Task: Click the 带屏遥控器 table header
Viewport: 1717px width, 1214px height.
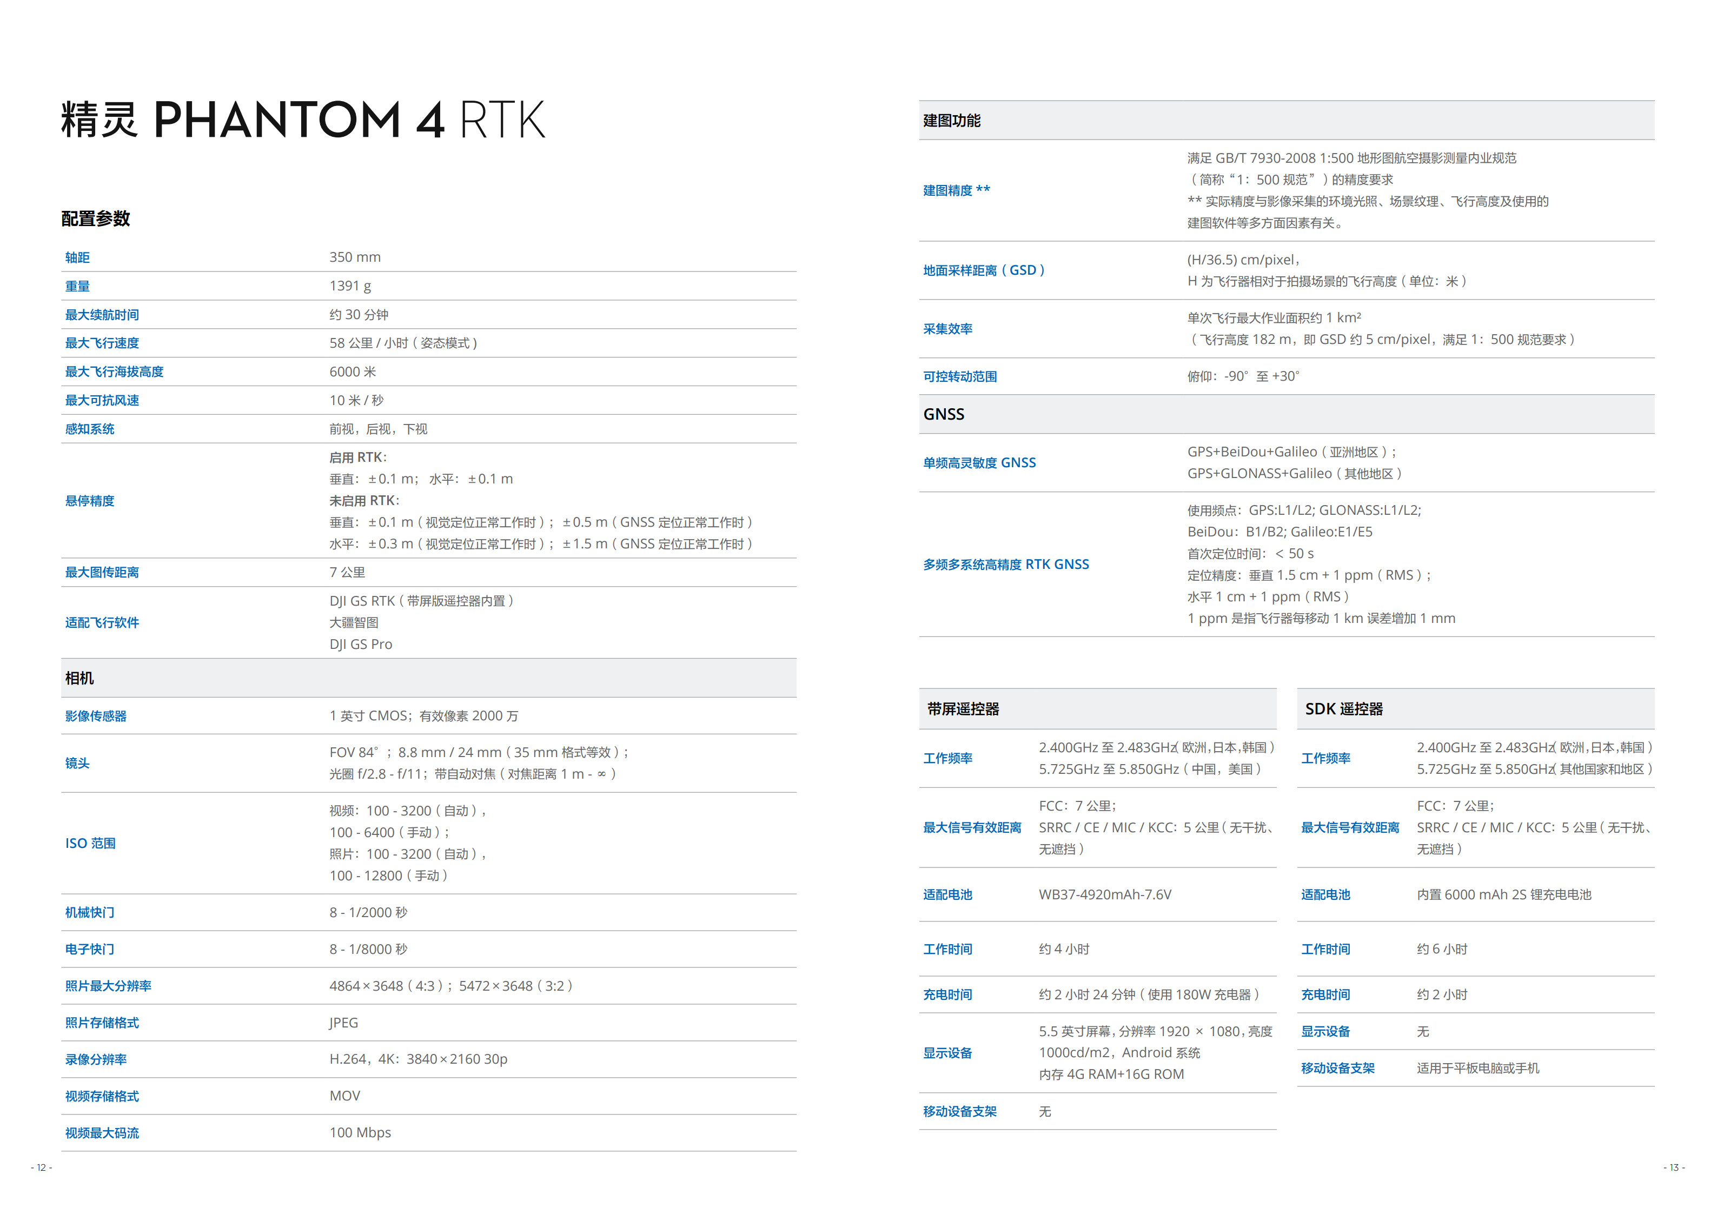Action: pos(1098,709)
